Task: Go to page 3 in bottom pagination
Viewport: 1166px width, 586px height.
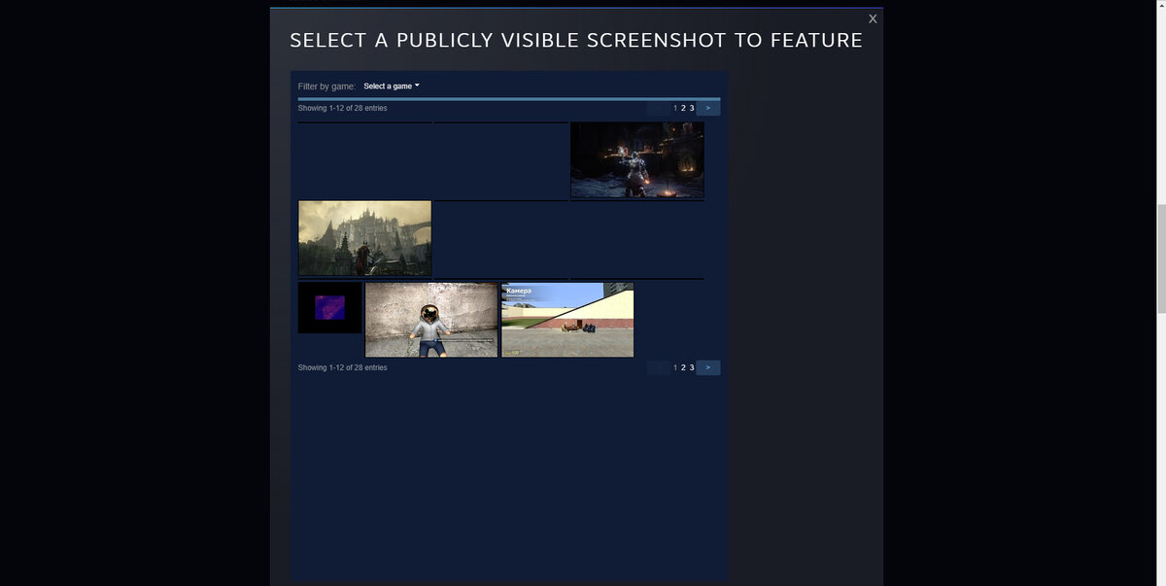Action: pyautogui.click(x=692, y=367)
